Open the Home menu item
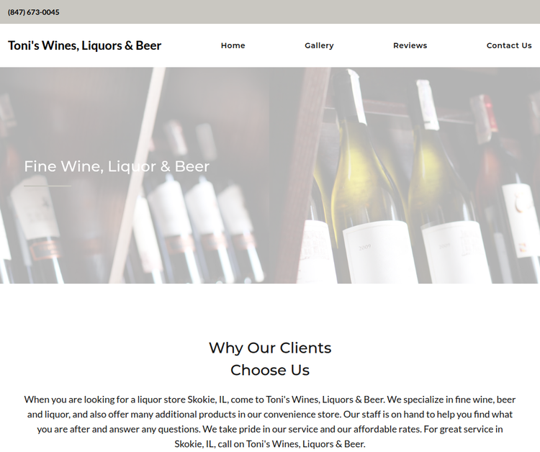This screenshot has height=452, width=540. pos(233,45)
